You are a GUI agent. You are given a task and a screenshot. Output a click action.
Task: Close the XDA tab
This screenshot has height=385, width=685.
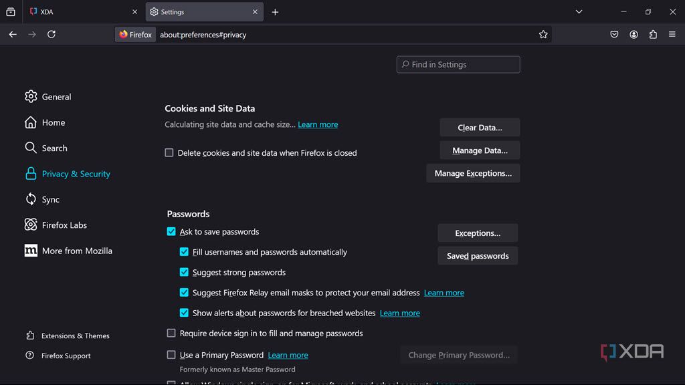(134, 12)
